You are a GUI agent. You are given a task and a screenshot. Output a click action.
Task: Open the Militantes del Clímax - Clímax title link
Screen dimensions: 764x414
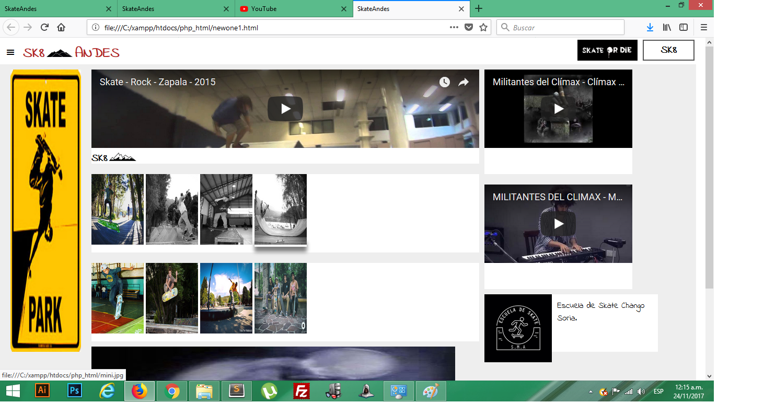[559, 82]
